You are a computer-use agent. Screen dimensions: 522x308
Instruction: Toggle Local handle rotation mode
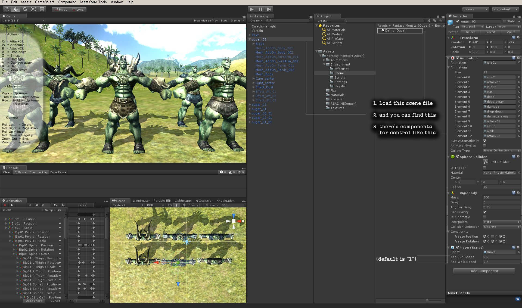[x=78, y=10]
